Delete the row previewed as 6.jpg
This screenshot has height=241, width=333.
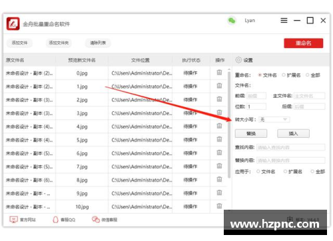[x=219, y=152]
